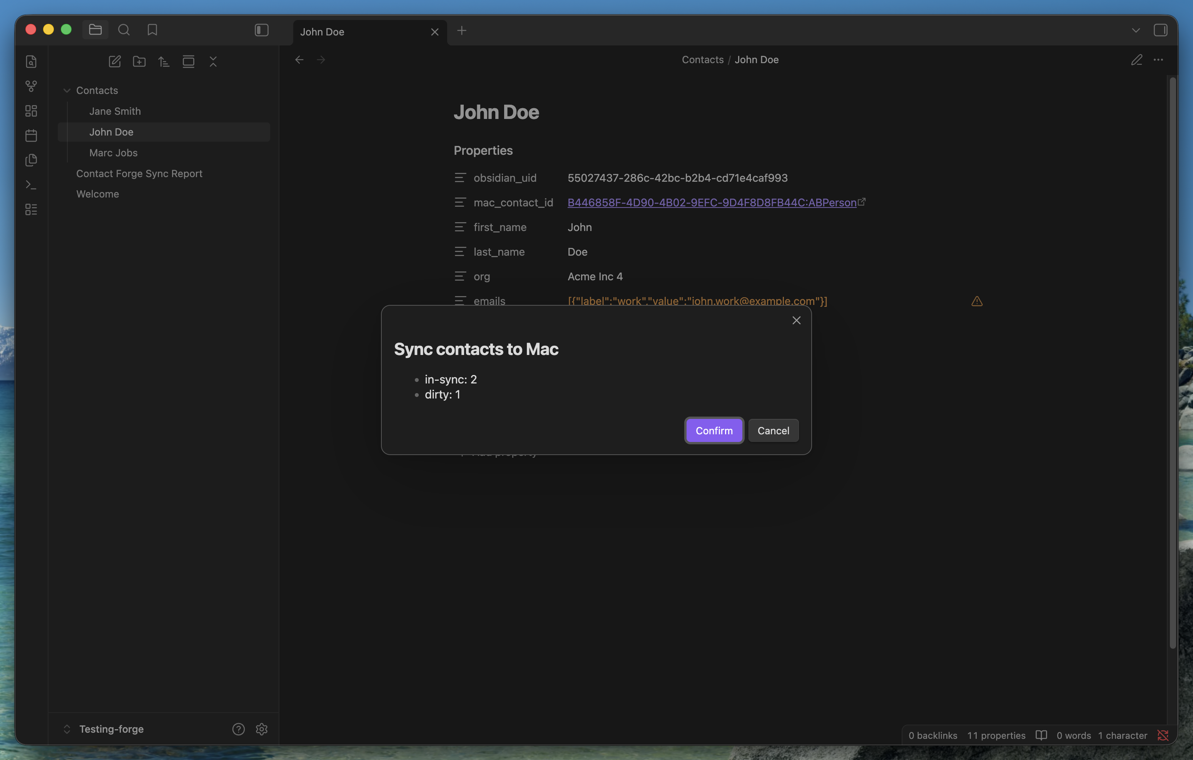Screen dimensions: 1193x760
Task: Open the command palette terminal icon
Action: click(31, 185)
